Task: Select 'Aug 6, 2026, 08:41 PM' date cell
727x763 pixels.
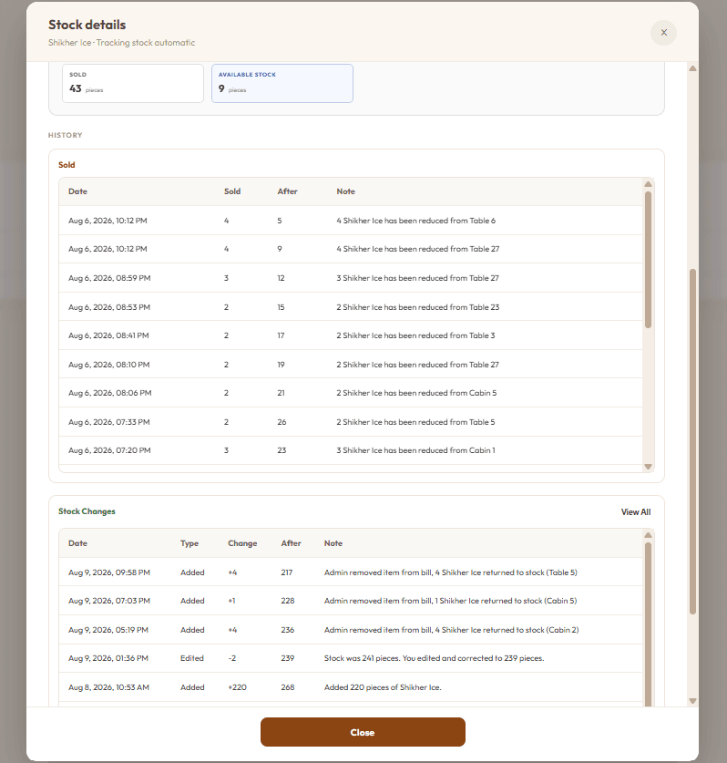Action: point(108,335)
